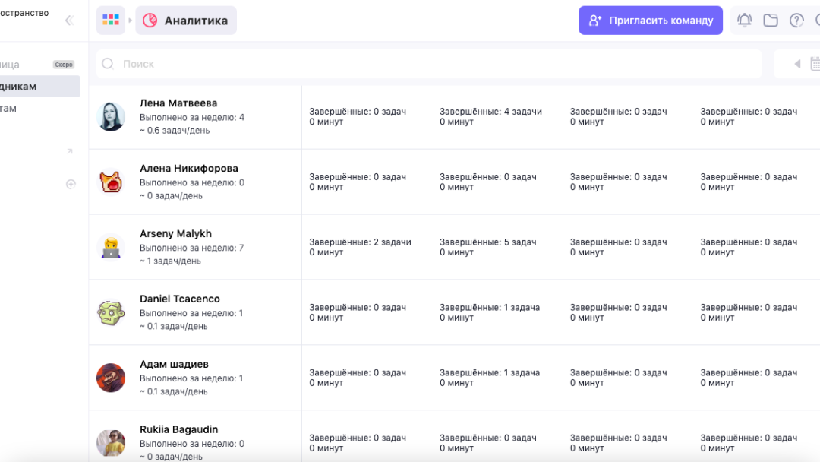820x462 pixels.
Task: Click the diagonal arrow icon in sidebar
Action: tap(70, 151)
